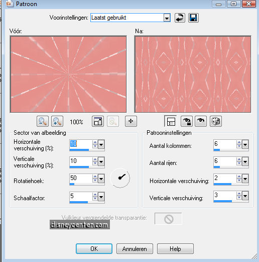
Task: Increase the Aantal rijen value with up arrow
Action: 239,159
